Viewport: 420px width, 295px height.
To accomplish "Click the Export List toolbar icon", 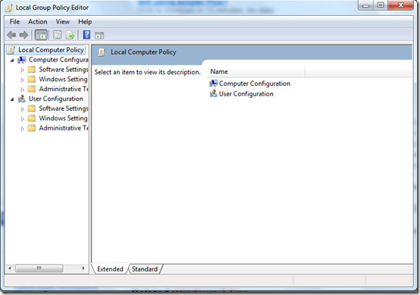I will pos(70,35).
